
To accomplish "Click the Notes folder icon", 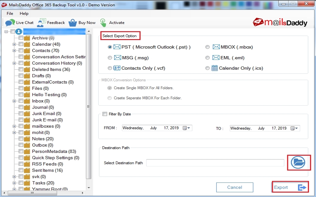I will (x=27, y=139).
